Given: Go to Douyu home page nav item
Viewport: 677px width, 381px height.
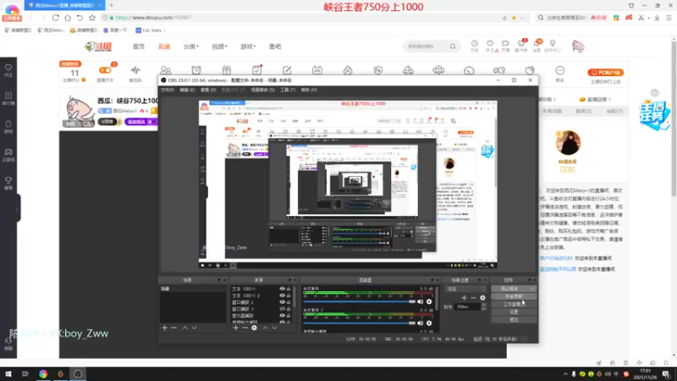Looking at the screenshot, I should point(139,47).
